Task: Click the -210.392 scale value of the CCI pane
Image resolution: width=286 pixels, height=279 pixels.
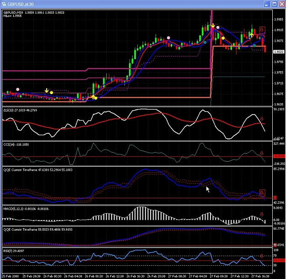Action: point(279,164)
